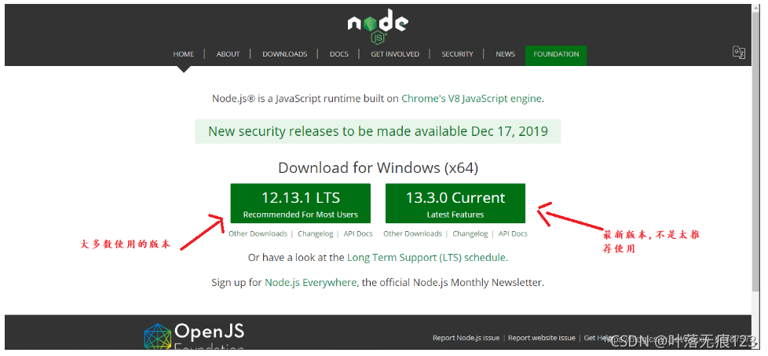Open the HOME menu item
Viewport: 768px width, 356px height.
point(183,54)
